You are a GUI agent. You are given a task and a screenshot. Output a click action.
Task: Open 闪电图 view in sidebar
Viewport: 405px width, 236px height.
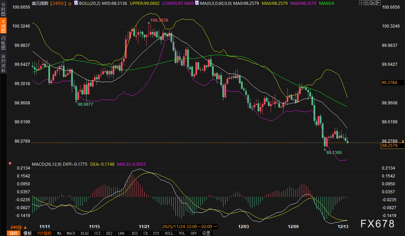coord(3,43)
